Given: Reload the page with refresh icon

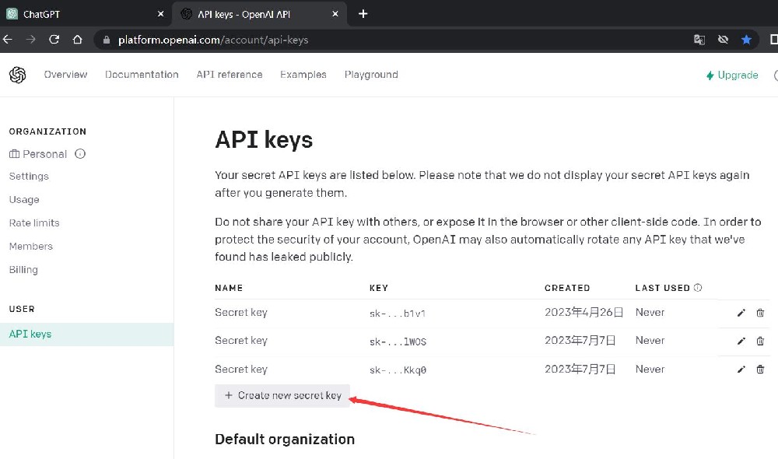Looking at the screenshot, I should (x=54, y=40).
